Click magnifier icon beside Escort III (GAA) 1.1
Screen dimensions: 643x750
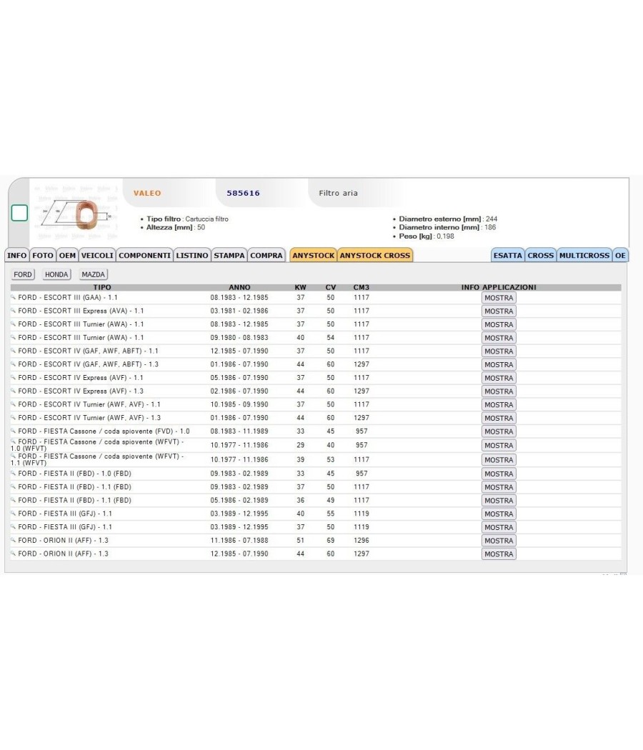[x=14, y=297]
